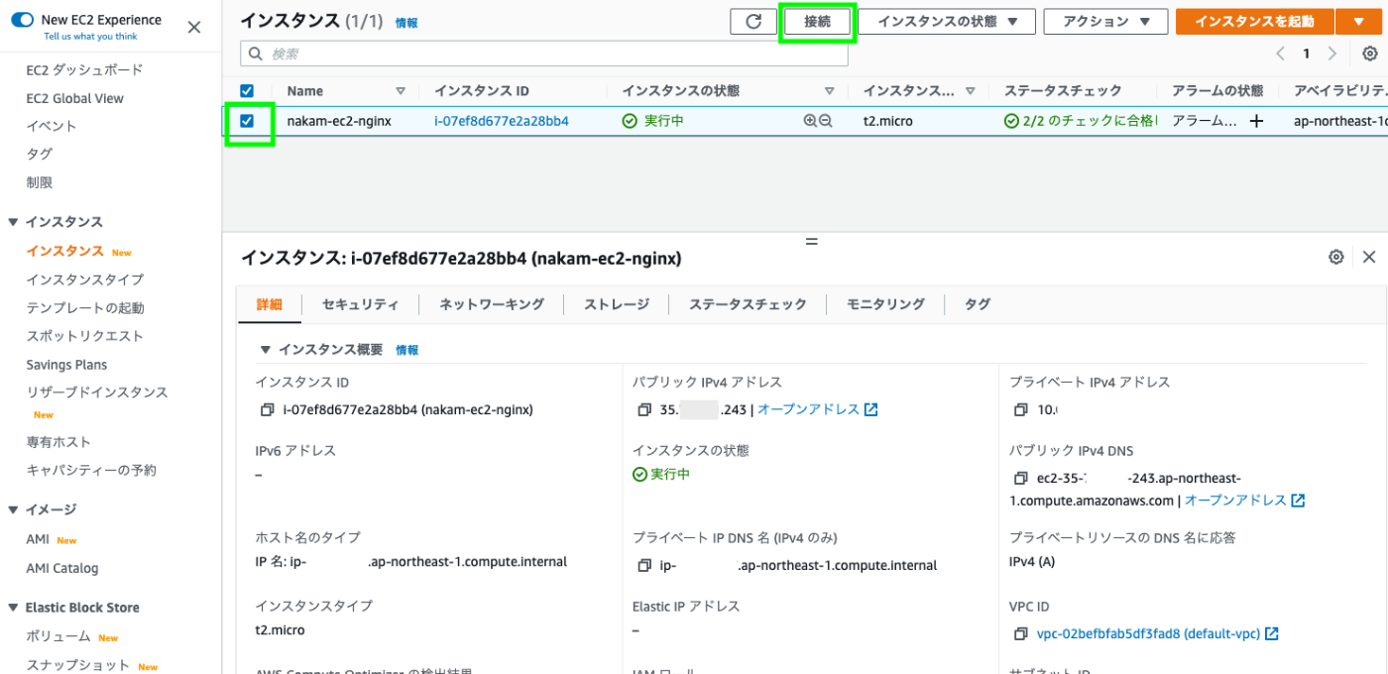Open 制限 in the sidebar

click(40, 182)
